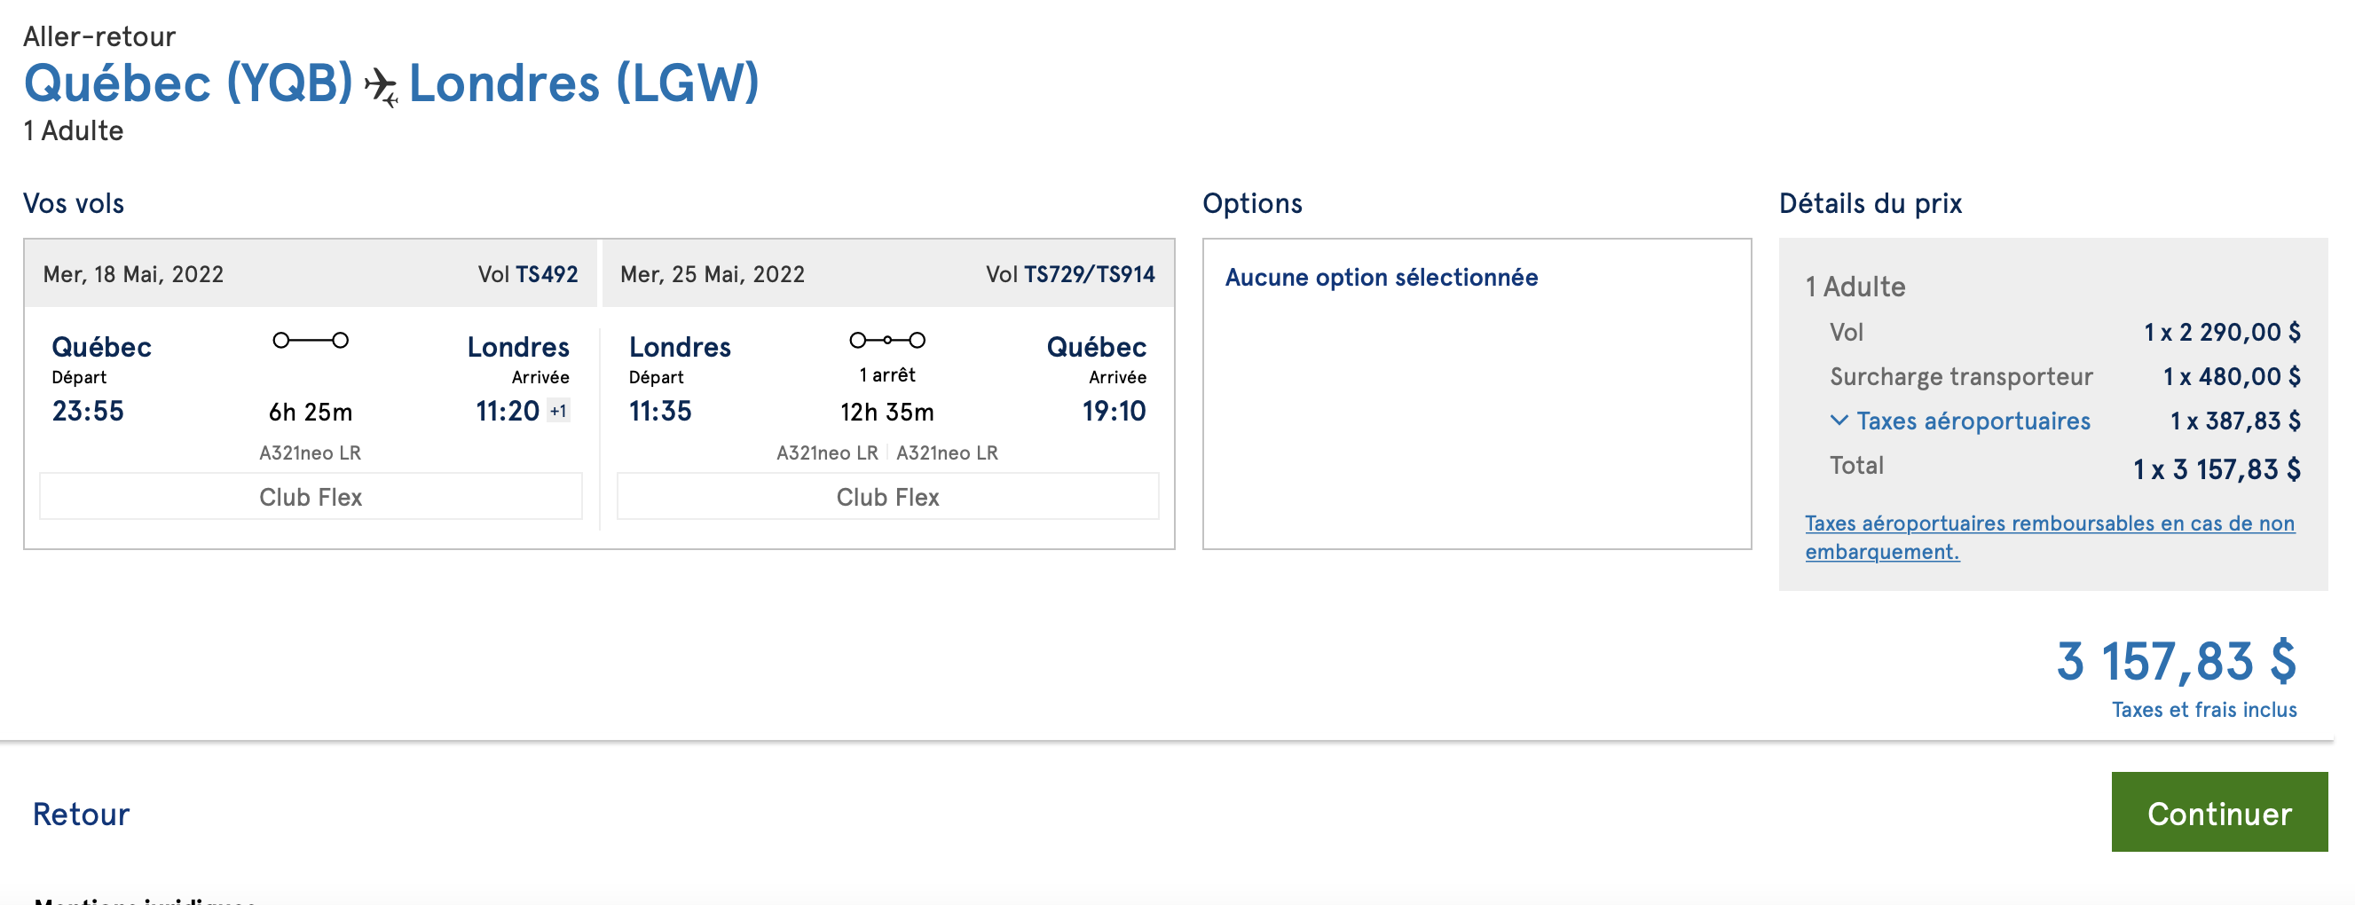Viewport: 2355px width, 905px height.
Task: Click the +1 next-day arrival indicator
Action: click(557, 412)
